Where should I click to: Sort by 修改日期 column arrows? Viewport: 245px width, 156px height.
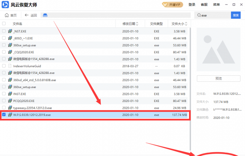137,24
